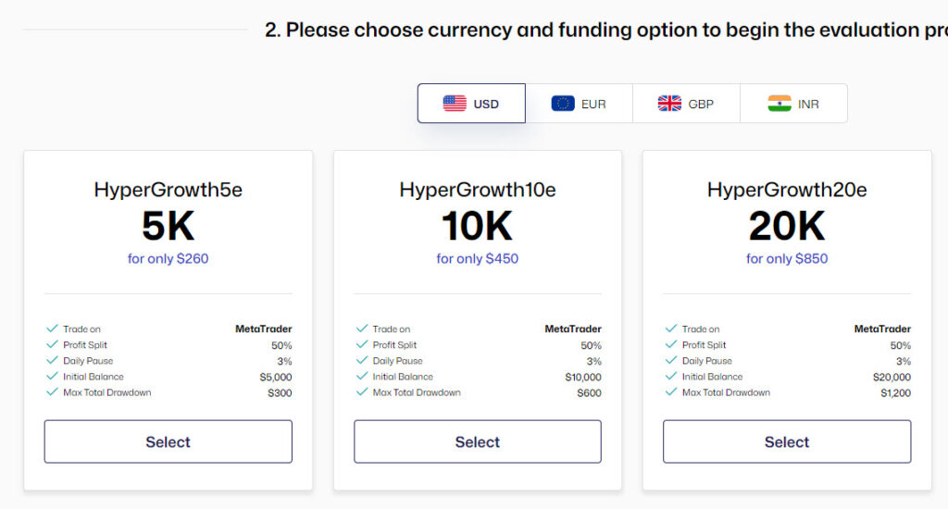Choose the GBP currency option
Image resolution: width=948 pixels, height=509 pixels.
686,104
